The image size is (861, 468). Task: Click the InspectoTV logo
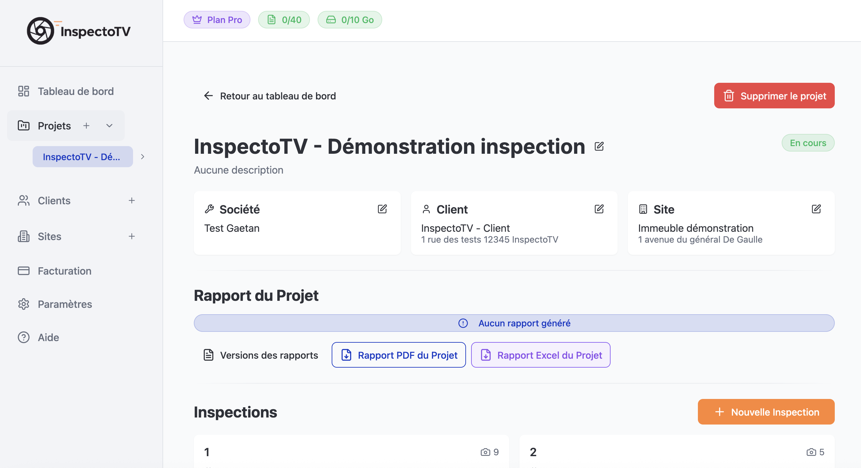[x=79, y=31]
